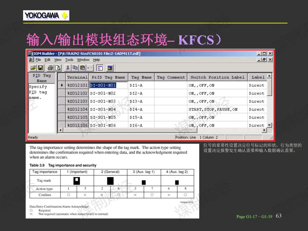Screen dimensions: 308x231
Task: Open the Edit menu
Action: click(x=47, y=60)
